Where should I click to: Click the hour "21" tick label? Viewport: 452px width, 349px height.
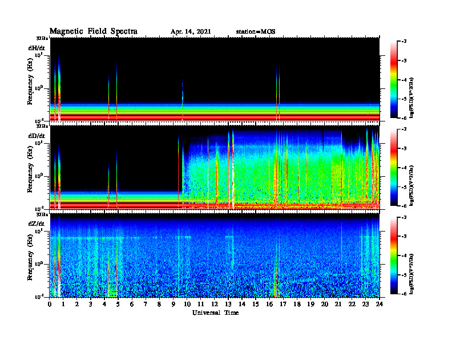pos(338,304)
